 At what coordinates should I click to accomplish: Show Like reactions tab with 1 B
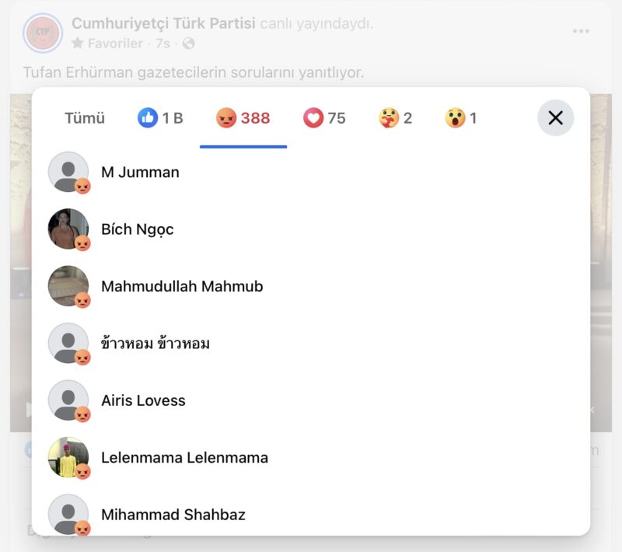[x=160, y=118]
